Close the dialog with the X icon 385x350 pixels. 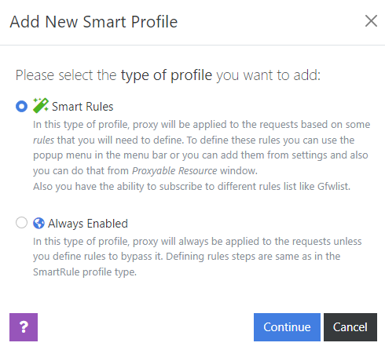(x=371, y=21)
